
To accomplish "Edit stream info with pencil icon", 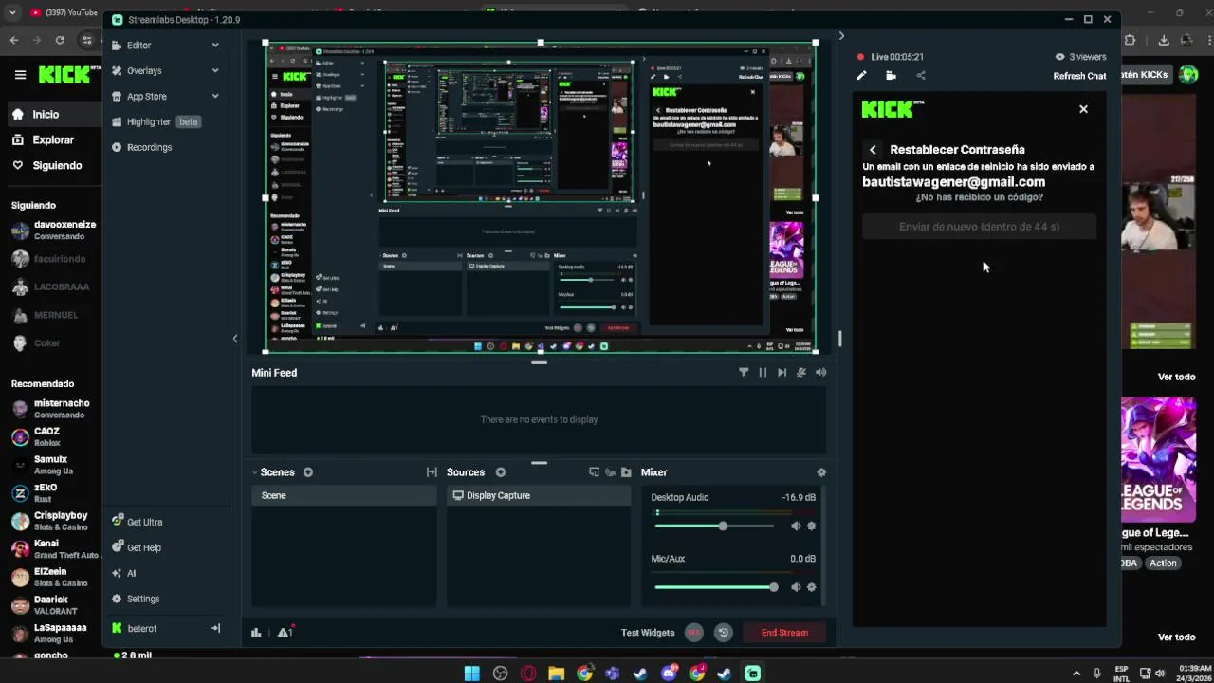I will 861,76.
